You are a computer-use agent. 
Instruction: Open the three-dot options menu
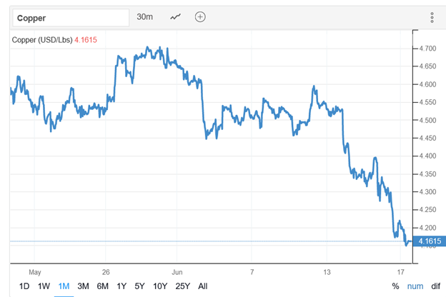[432, 17]
